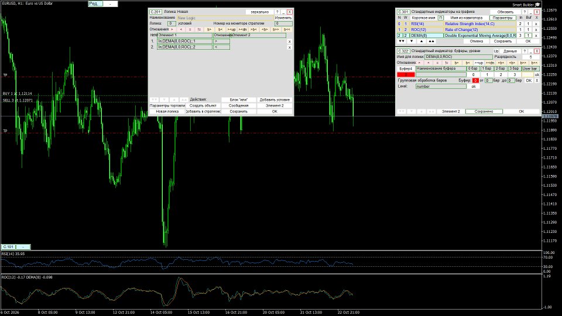The image size is (562, 316).
Task: Open help (?) in C.301 indicators panel
Action: [x=525, y=12]
